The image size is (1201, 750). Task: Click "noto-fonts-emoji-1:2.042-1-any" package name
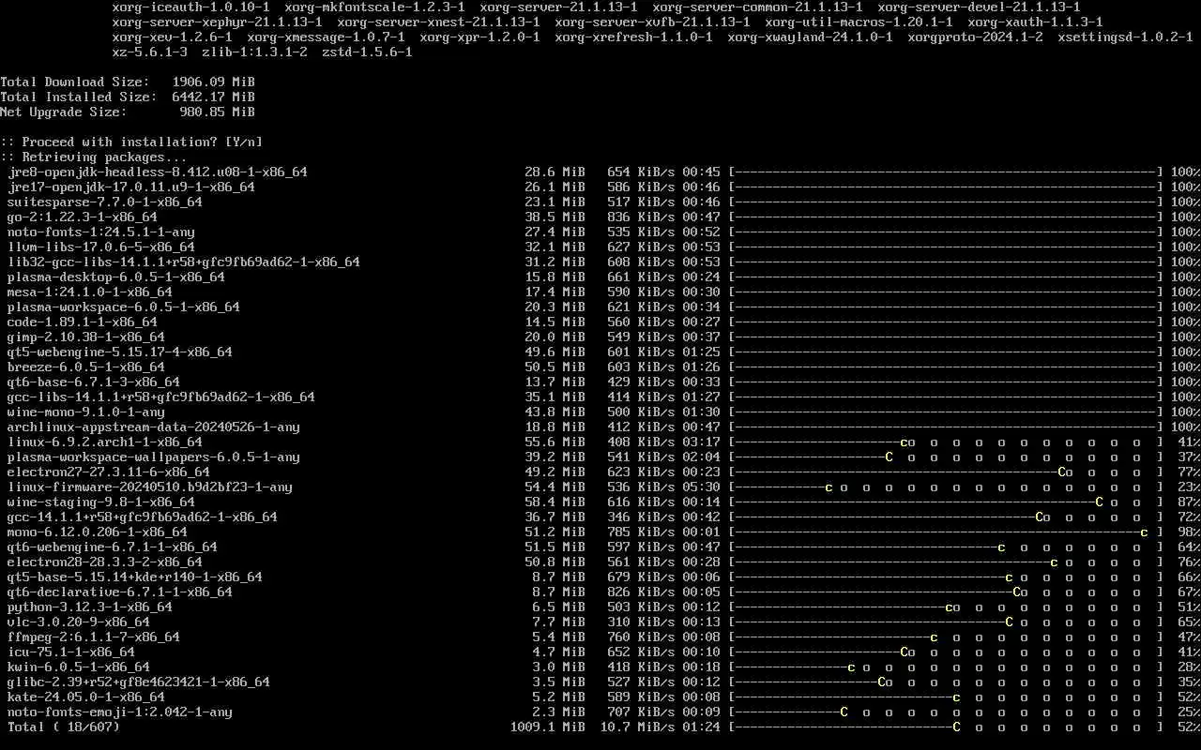pos(120,712)
